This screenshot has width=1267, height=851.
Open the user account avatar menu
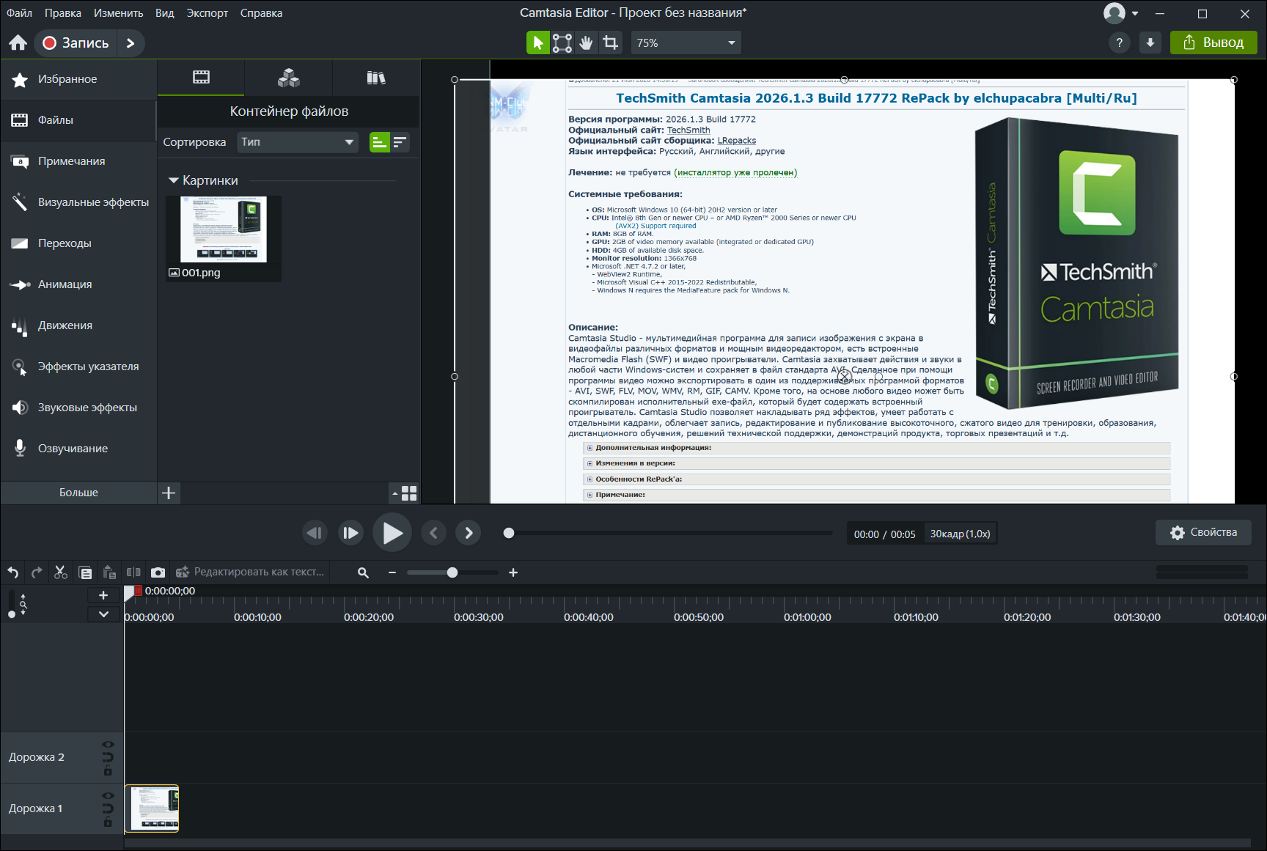click(1121, 13)
